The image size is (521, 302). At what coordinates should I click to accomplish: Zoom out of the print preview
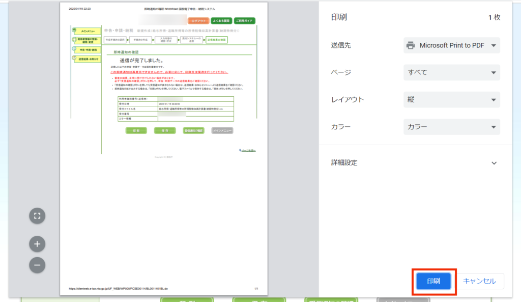(37, 265)
